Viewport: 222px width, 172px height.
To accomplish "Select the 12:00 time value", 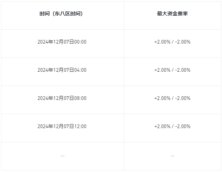I will point(80,126).
